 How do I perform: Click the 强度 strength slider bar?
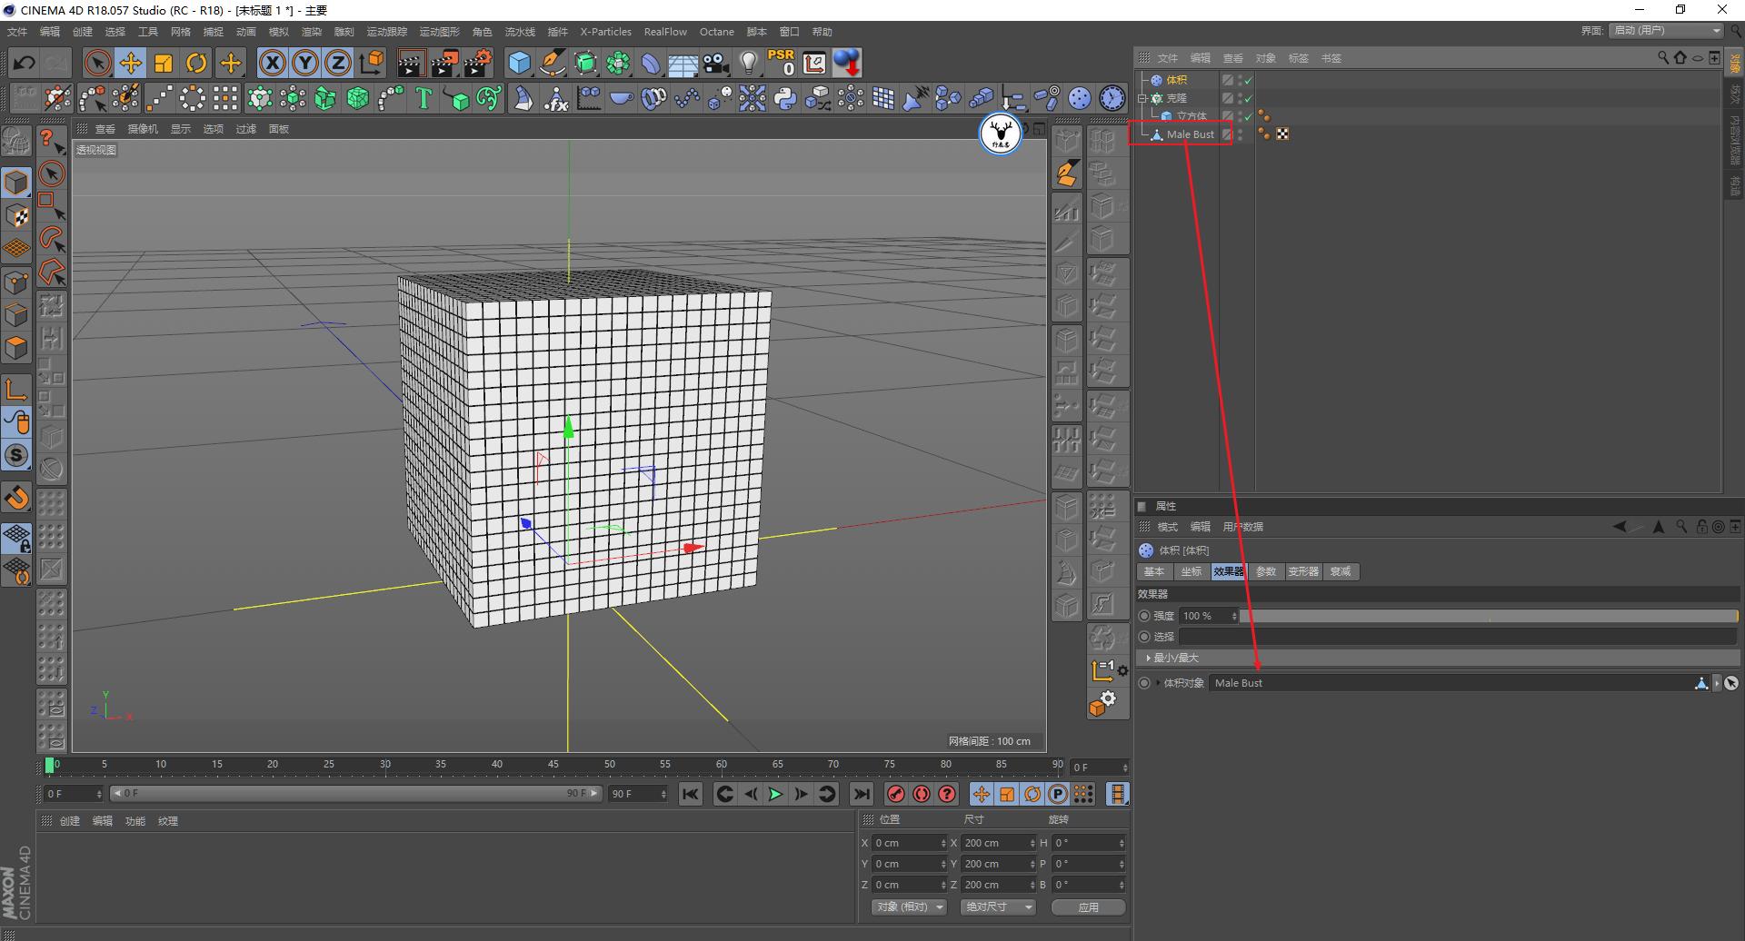point(1488,616)
